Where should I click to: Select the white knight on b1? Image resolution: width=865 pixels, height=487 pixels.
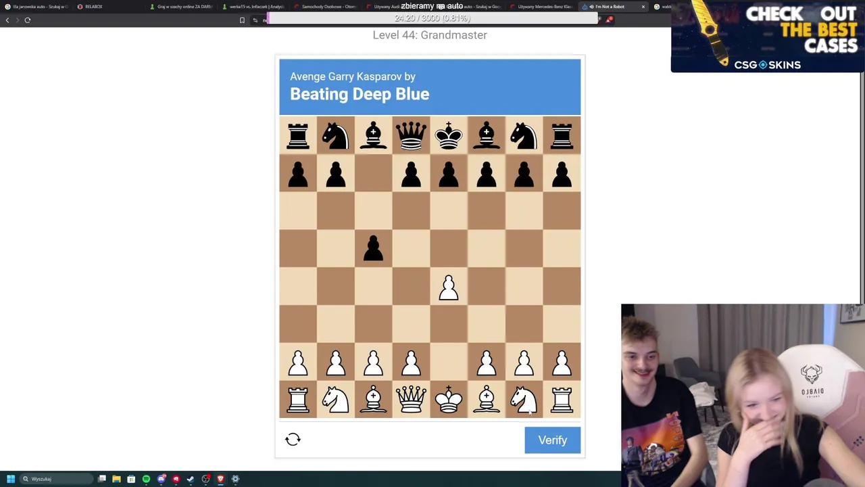(x=336, y=400)
